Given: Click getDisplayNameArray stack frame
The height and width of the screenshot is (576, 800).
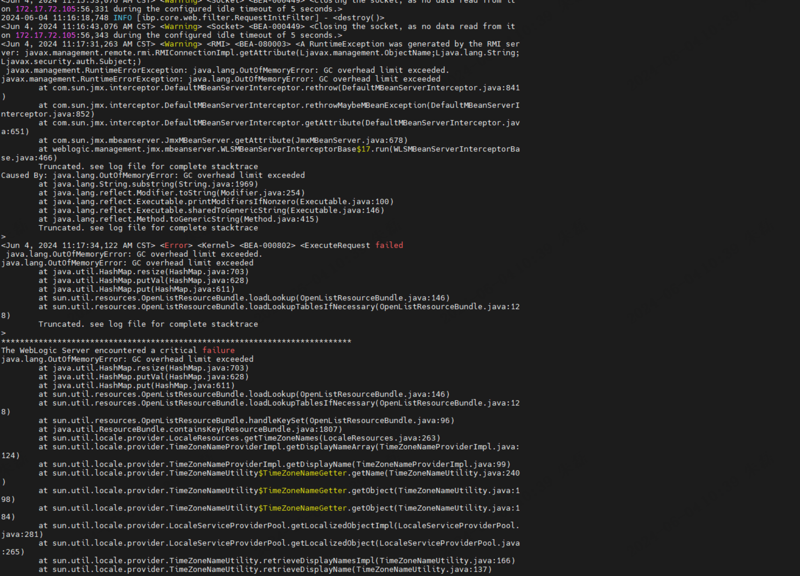Looking at the screenshot, I should point(279,447).
